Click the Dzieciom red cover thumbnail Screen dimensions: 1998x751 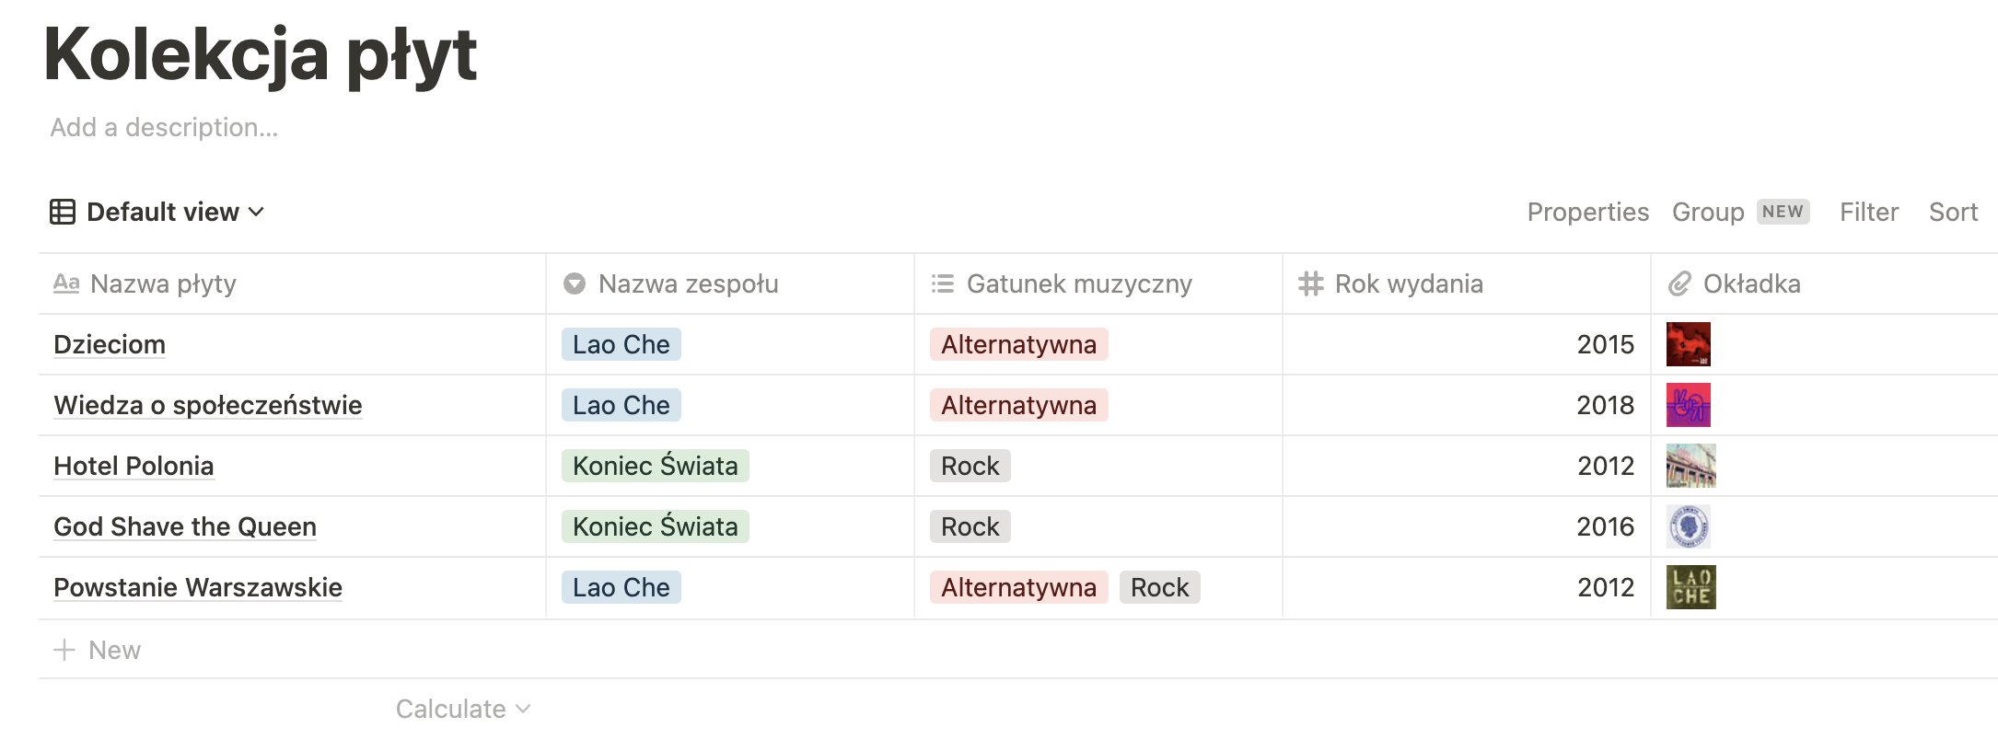coord(1688,344)
